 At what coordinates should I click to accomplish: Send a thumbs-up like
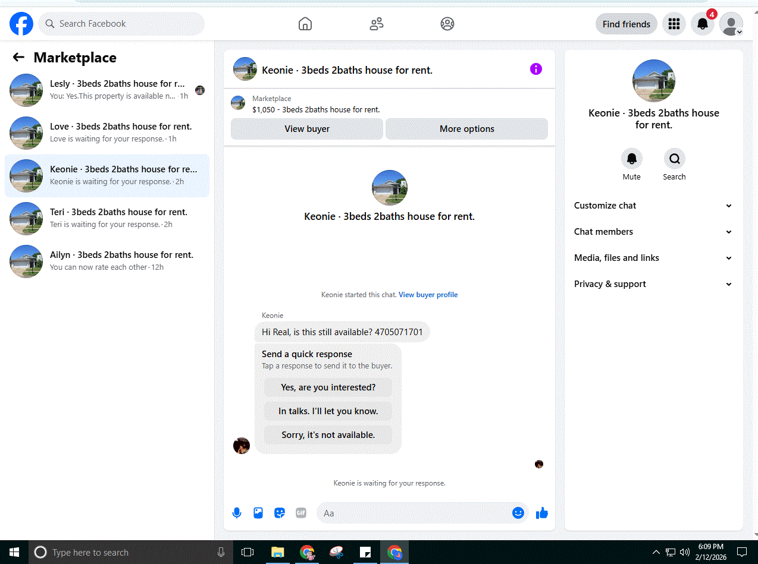point(542,513)
